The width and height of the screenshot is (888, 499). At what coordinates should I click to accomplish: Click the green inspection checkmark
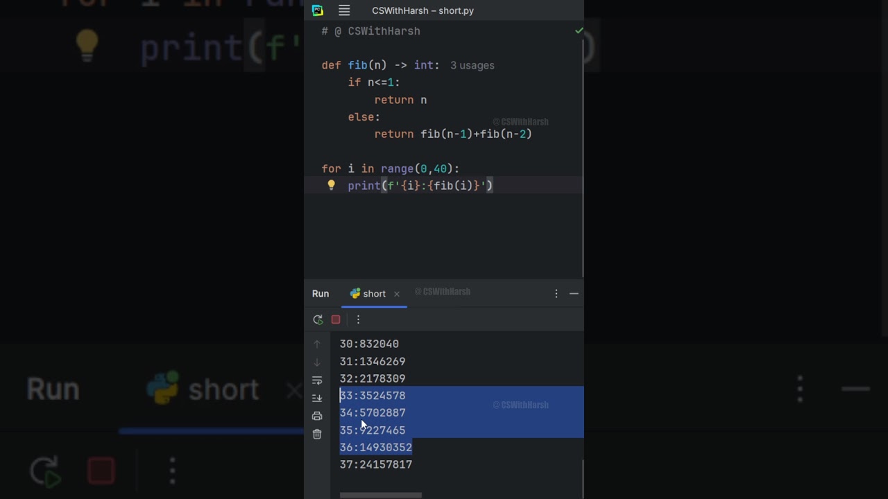click(x=579, y=30)
